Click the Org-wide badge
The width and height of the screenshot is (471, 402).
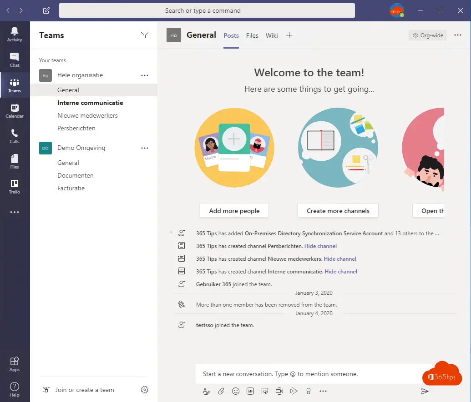(428, 35)
